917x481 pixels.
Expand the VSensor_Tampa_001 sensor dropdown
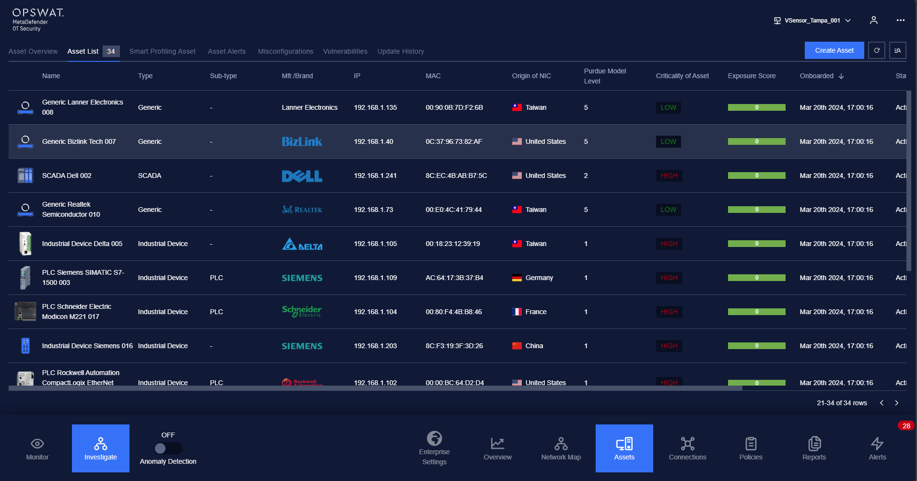click(x=812, y=20)
